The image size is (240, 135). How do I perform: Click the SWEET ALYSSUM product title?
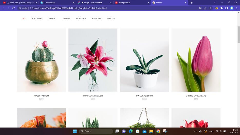tap(145, 96)
